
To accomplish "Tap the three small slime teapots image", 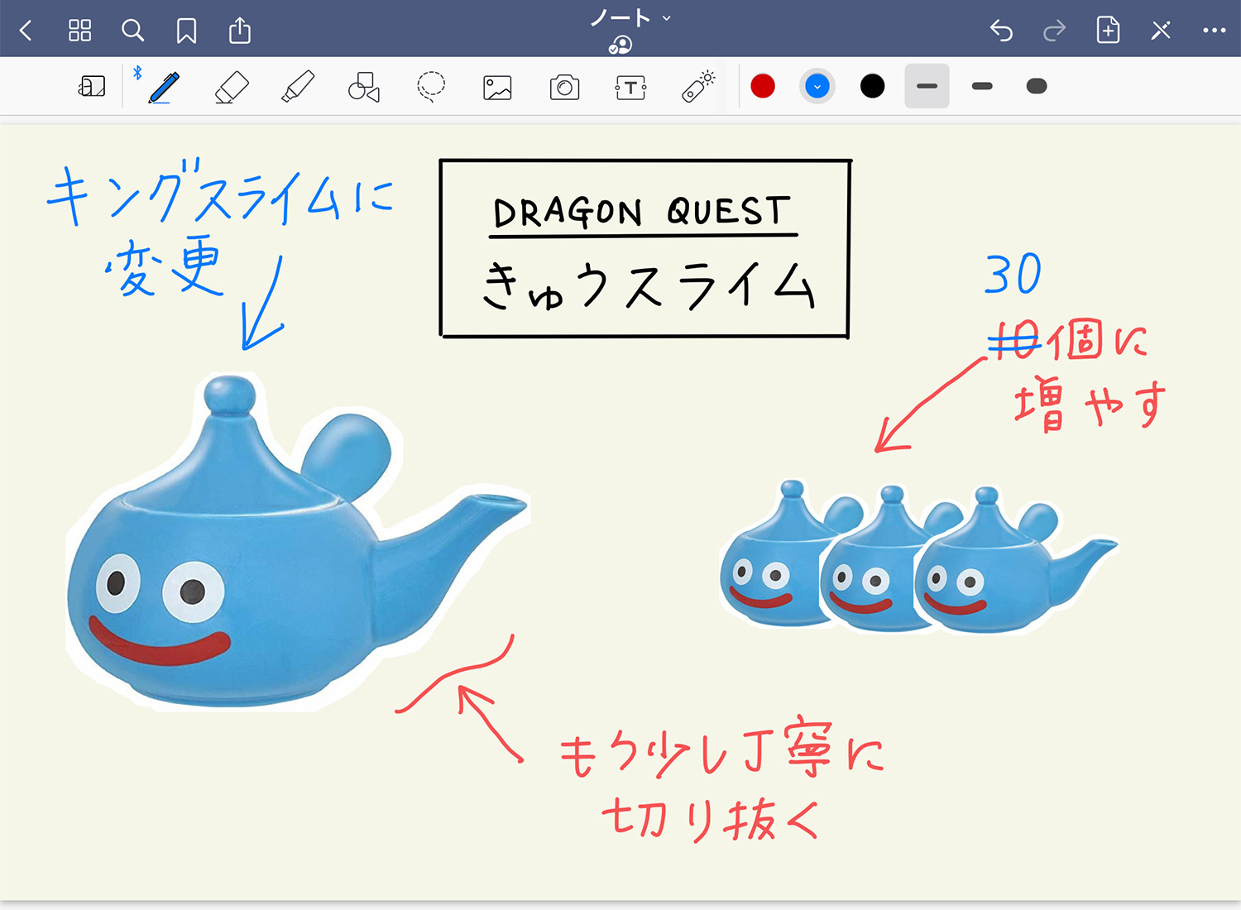I will point(918,558).
